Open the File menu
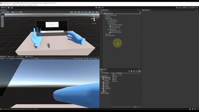This screenshot has height=112, width=199. (1, 5)
